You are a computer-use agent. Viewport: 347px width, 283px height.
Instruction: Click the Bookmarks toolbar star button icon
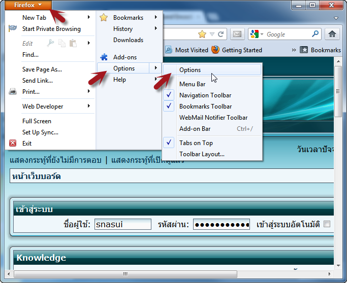[304, 50]
